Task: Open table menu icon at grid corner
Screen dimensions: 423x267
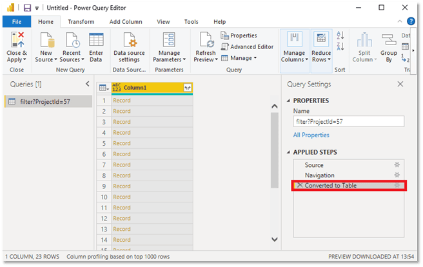Action: tap(104, 88)
